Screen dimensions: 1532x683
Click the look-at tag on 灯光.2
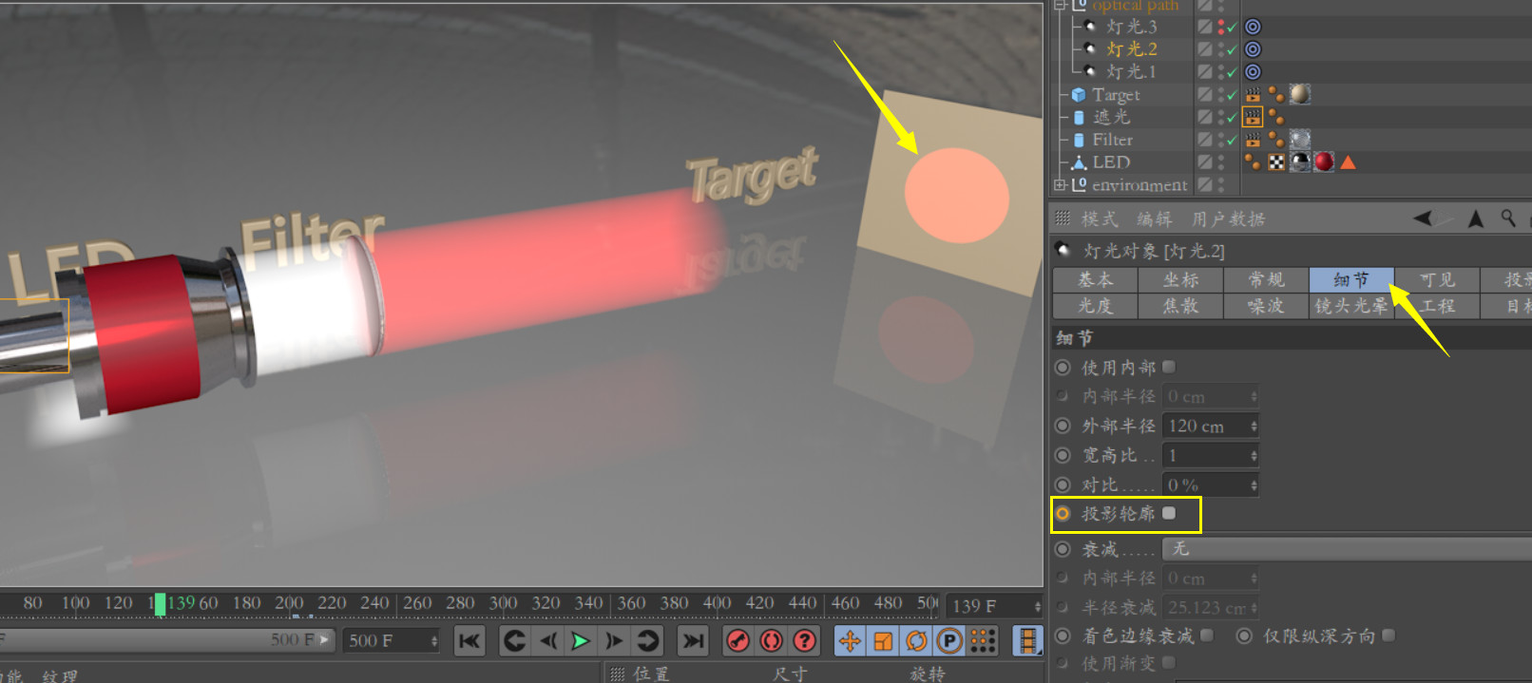coord(1253,49)
